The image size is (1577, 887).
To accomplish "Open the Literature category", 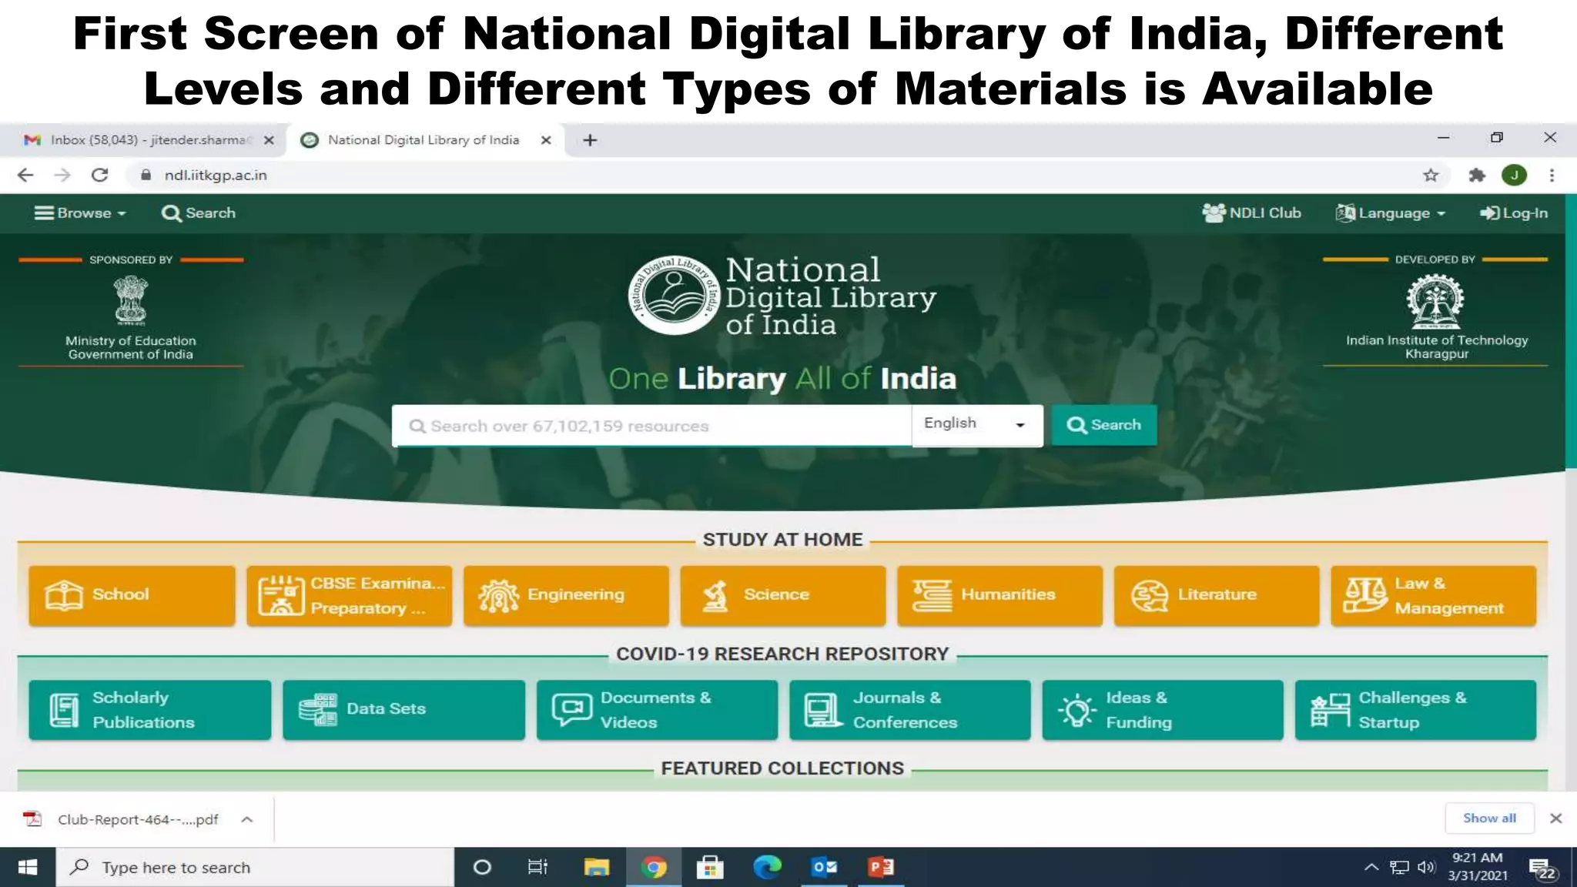I will (1217, 595).
